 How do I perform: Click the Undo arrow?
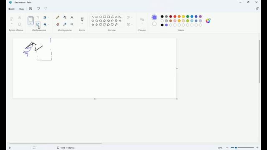coord(38,8)
